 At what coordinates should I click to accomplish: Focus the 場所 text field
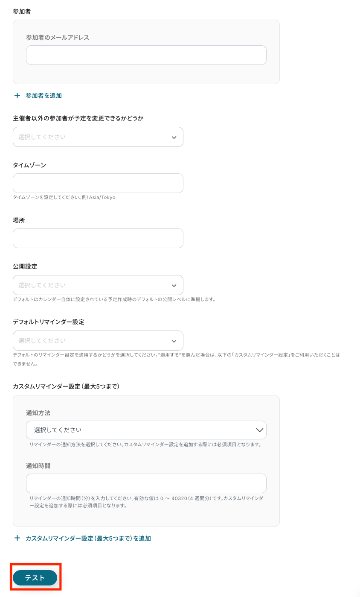coord(98,238)
